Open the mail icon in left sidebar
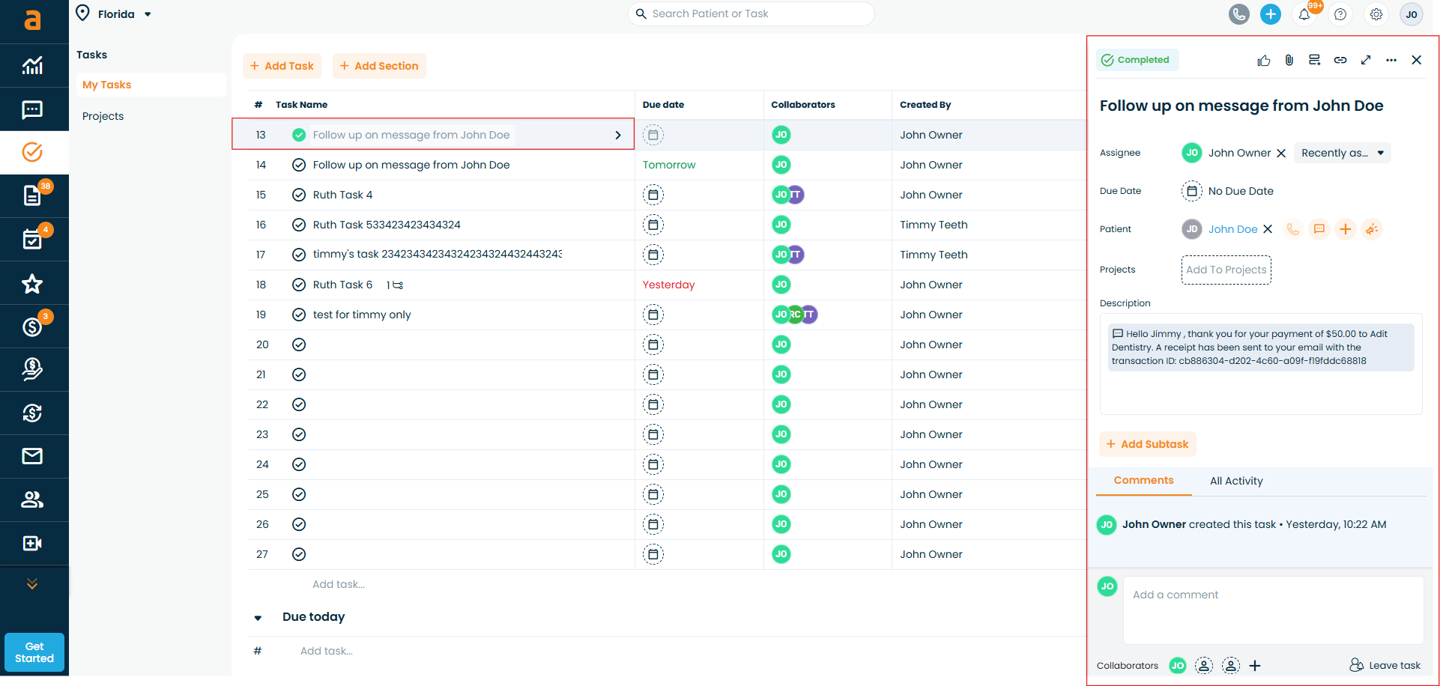This screenshot has width=1440, height=686. pyautogui.click(x=32, y=456)
